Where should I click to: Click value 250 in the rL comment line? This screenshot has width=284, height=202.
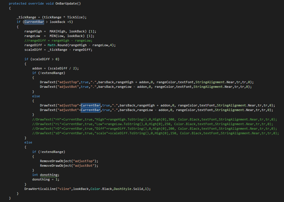(167, 124)
